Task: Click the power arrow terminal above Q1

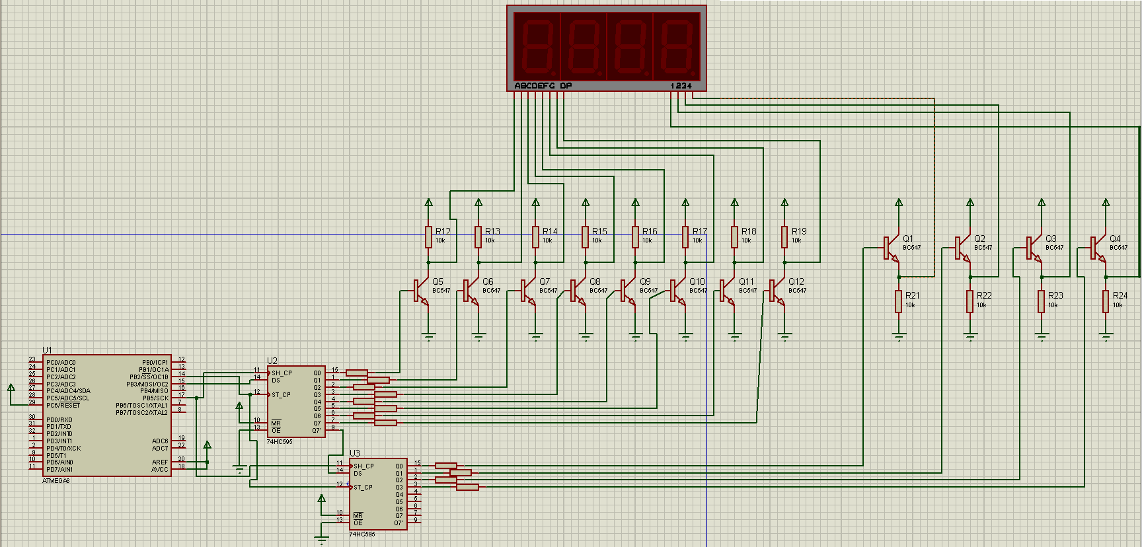Action: (x=899, y=203)
